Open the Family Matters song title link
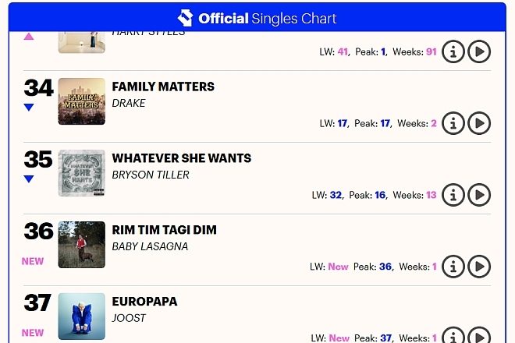This screenshot has height=343, width=515. coord(163,87)
